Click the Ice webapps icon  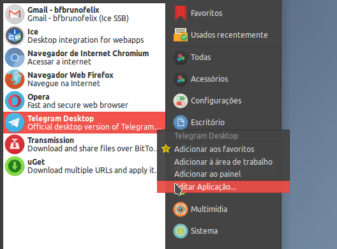tap(15, 36)
